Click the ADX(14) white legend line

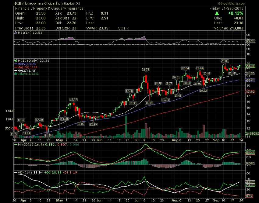(16, 173)
